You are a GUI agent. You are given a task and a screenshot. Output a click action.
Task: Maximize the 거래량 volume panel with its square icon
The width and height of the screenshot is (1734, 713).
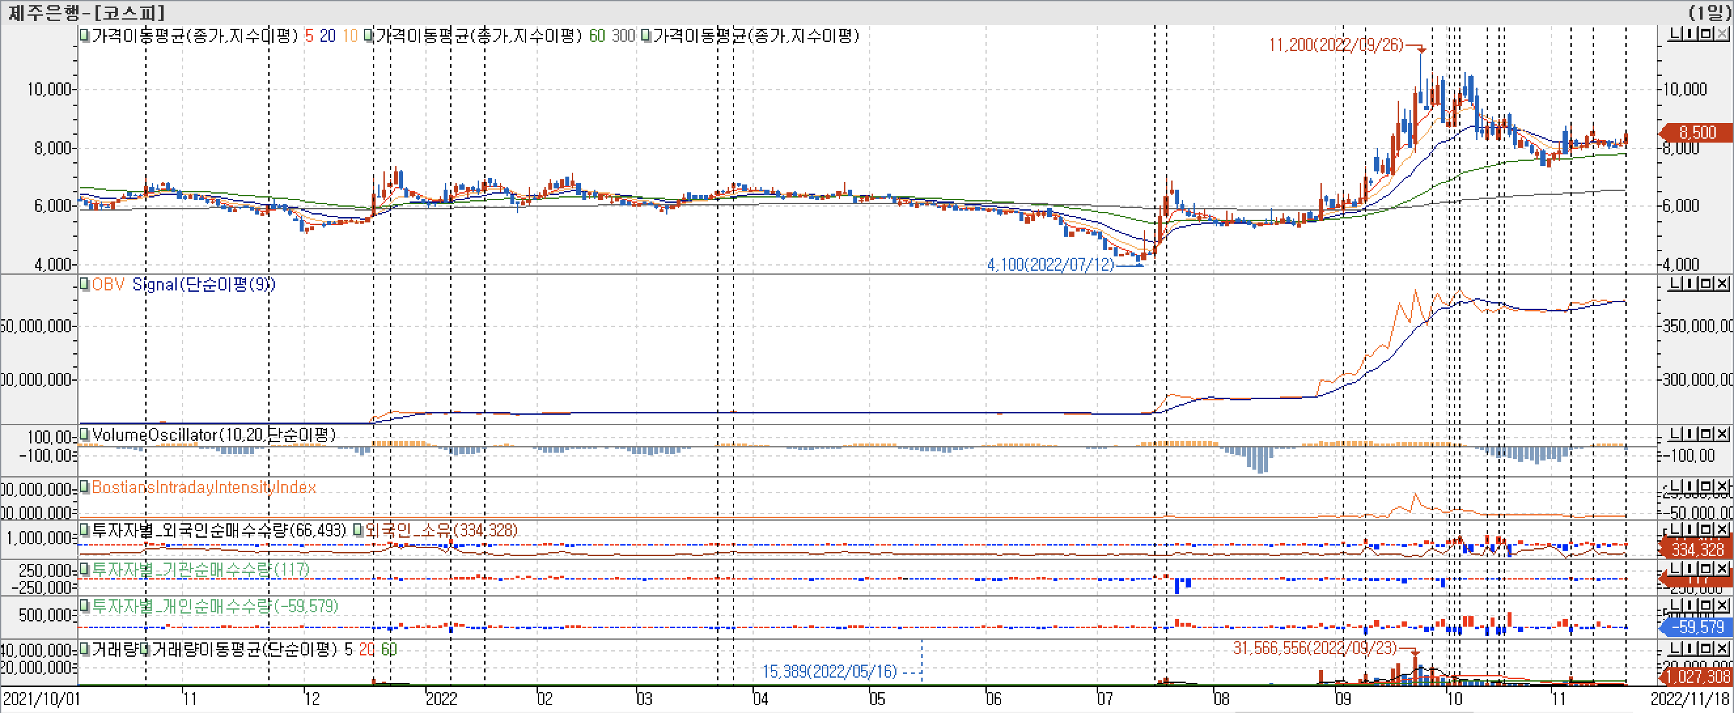click(1706, 648)
